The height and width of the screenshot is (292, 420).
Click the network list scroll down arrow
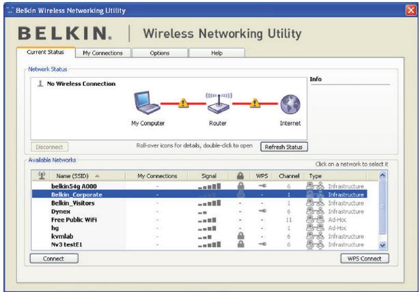382,245
